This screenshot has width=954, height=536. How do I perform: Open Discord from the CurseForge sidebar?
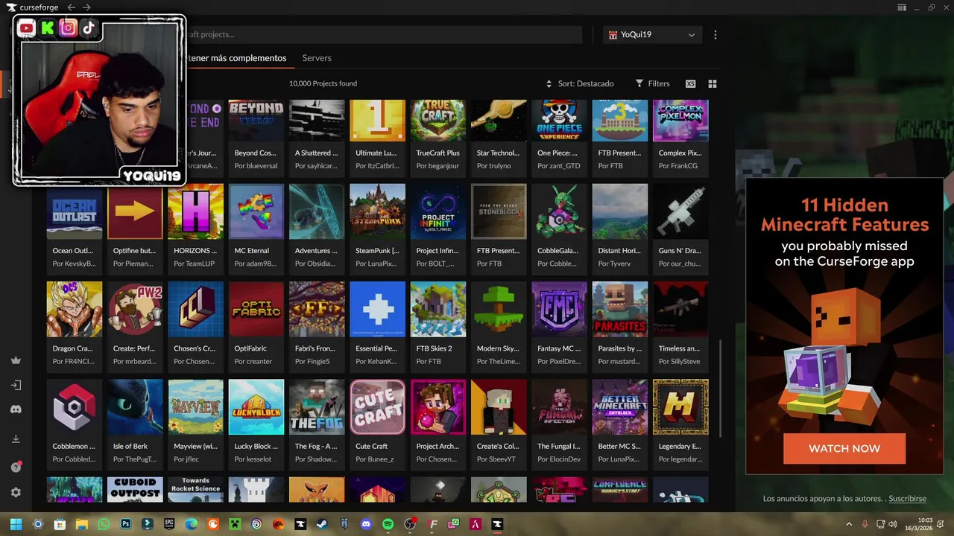pyautogui.click(x=16, y=409)
